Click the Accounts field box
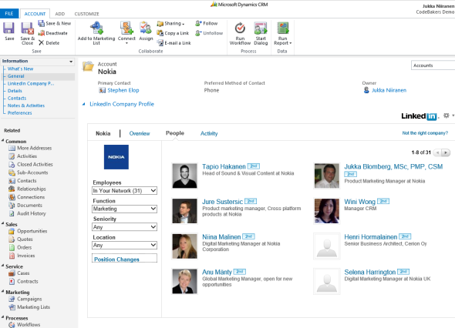 tap(433, 65)
